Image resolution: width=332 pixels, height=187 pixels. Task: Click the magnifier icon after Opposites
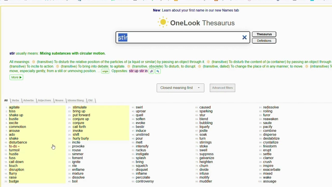[158, 71]
